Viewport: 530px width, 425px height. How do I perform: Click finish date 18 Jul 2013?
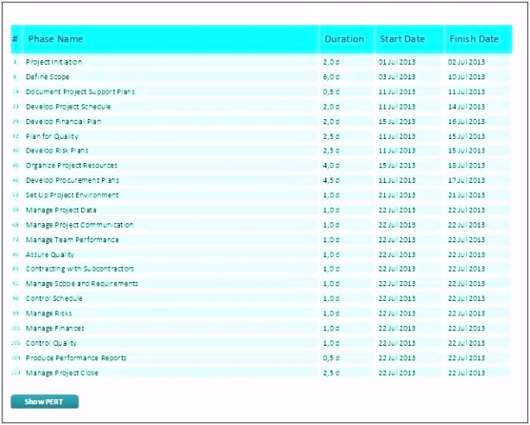(x=466, y=166)
